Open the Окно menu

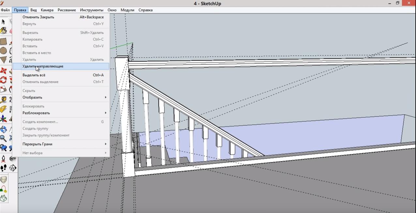point(112,10)
